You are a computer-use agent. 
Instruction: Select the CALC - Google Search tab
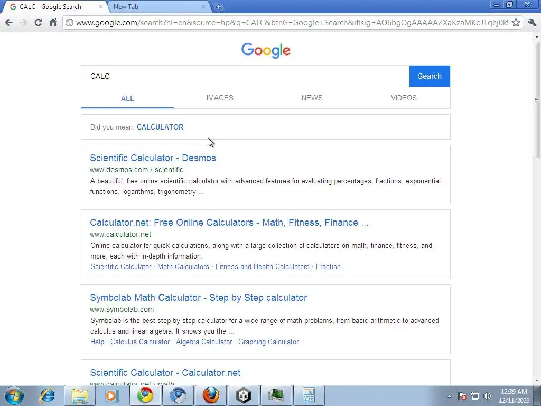coord(55,6)
